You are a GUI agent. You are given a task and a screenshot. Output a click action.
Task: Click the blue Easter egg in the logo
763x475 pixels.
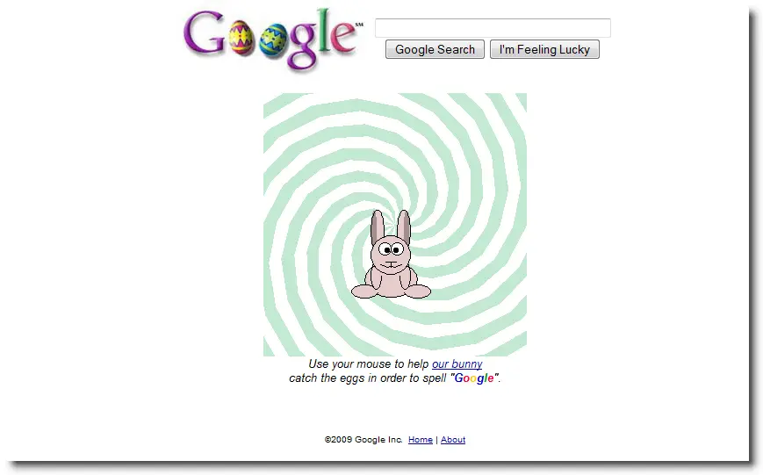pyautogui.click(x=272, y=40)
